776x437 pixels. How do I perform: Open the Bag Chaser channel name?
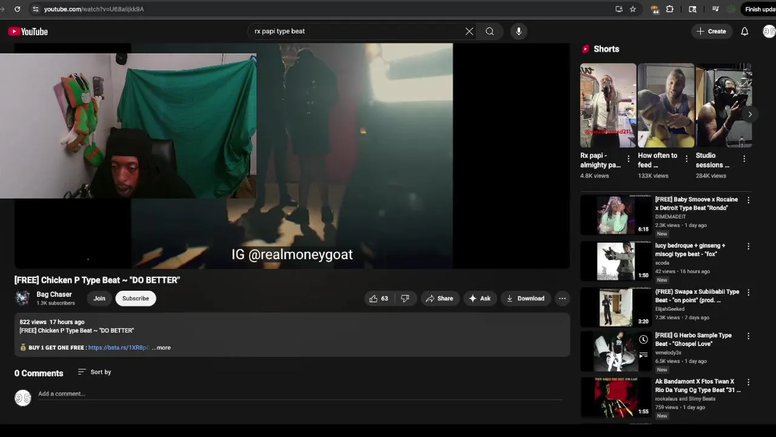coord(54,294)
